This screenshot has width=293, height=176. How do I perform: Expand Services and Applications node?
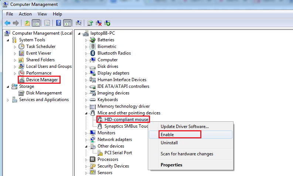8,100
